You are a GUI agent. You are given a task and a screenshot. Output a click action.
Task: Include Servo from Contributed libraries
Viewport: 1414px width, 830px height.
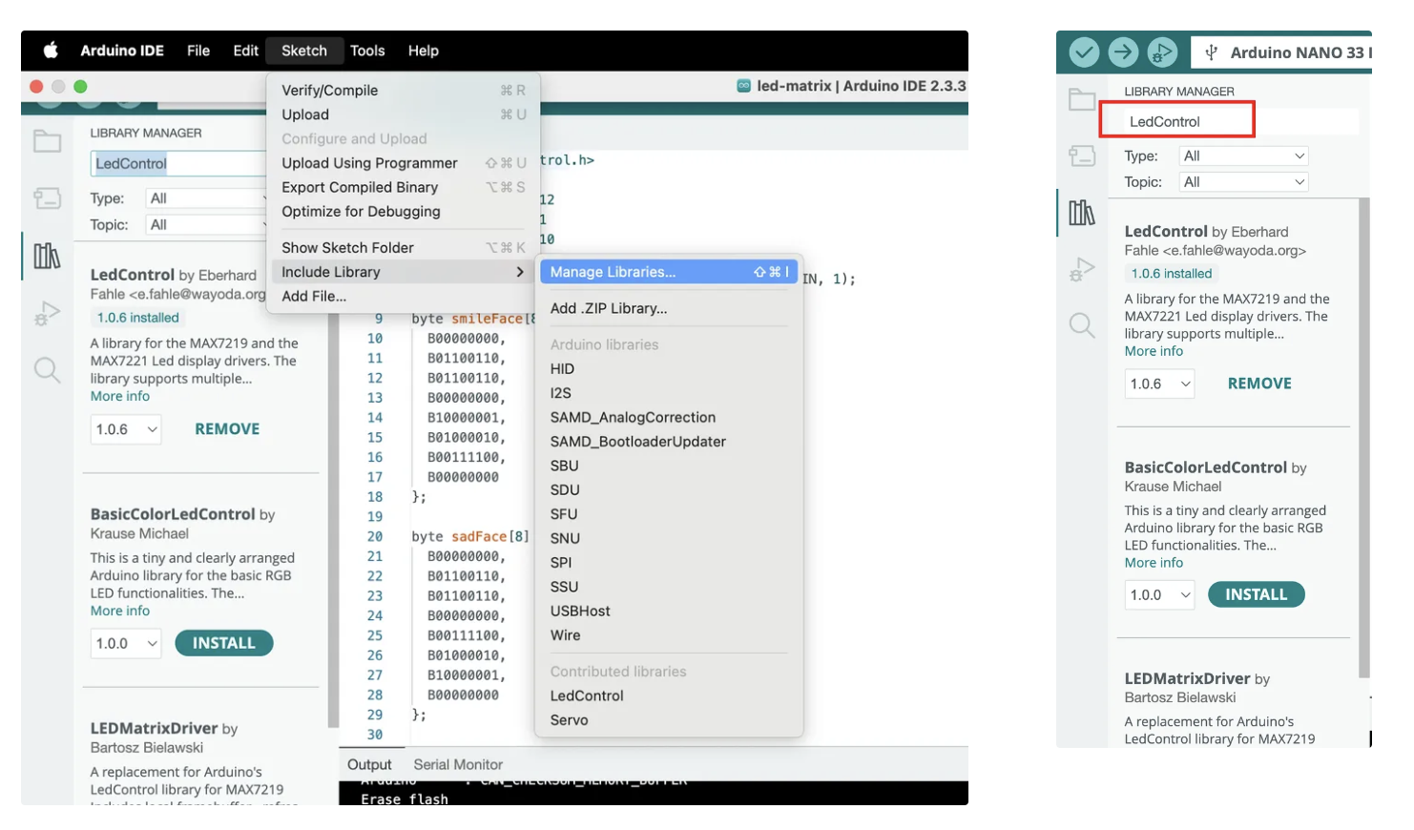(x=669, y=720)
